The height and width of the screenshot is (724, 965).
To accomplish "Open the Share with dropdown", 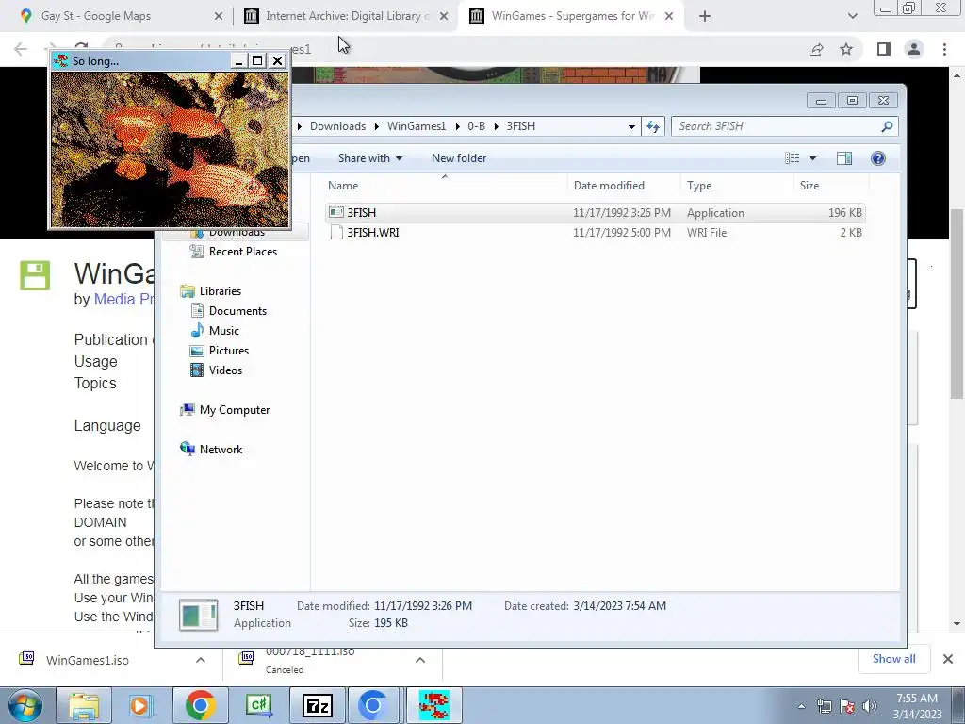I will 369,158.
